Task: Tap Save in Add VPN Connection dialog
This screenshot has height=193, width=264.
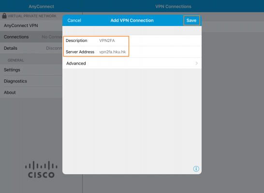Action: 191,20
